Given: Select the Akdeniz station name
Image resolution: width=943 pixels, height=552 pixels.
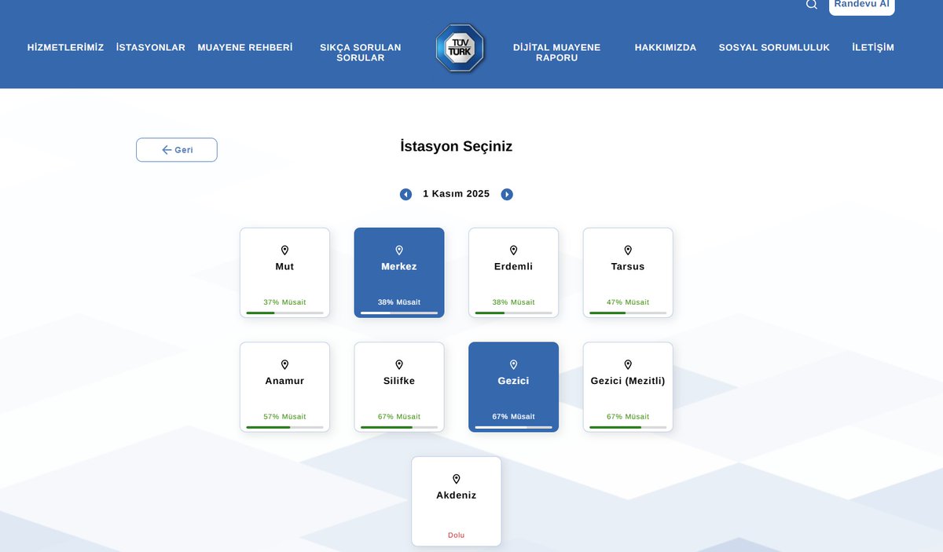Looking at the screenshot, I should [457, 495].
